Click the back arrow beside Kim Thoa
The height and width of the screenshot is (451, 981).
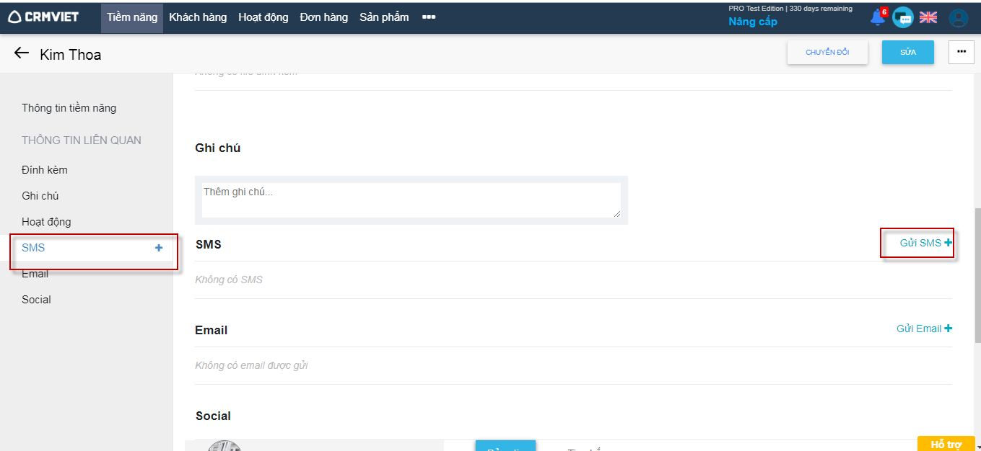(22, 53)
